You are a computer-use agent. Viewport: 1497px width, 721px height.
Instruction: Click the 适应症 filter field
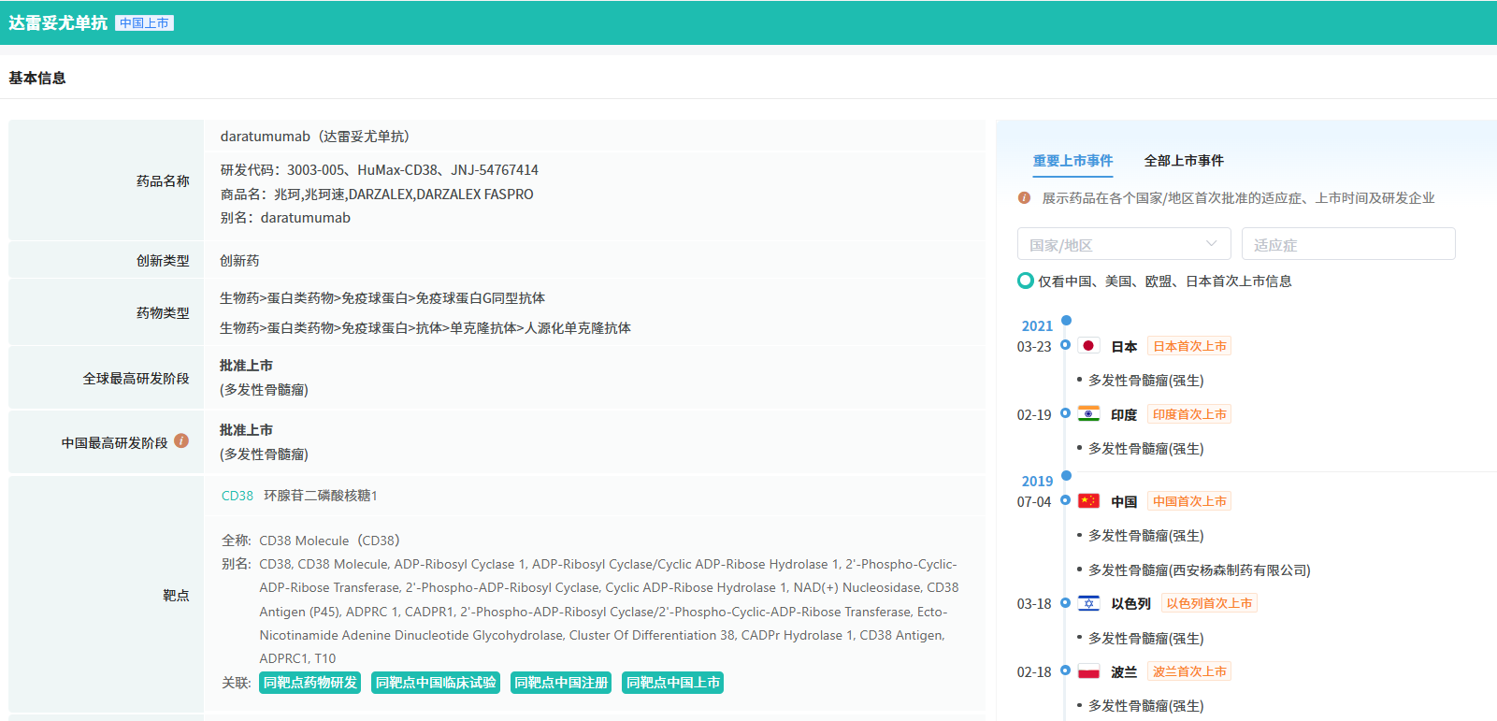pos(1347,244)
